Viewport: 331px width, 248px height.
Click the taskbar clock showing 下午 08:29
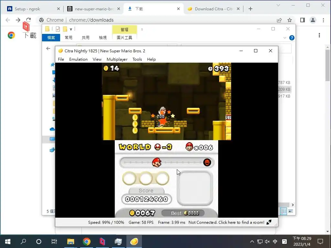[x=302, y=242]
